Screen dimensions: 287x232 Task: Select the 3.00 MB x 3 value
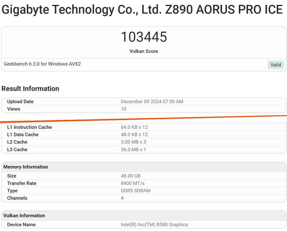133,142
